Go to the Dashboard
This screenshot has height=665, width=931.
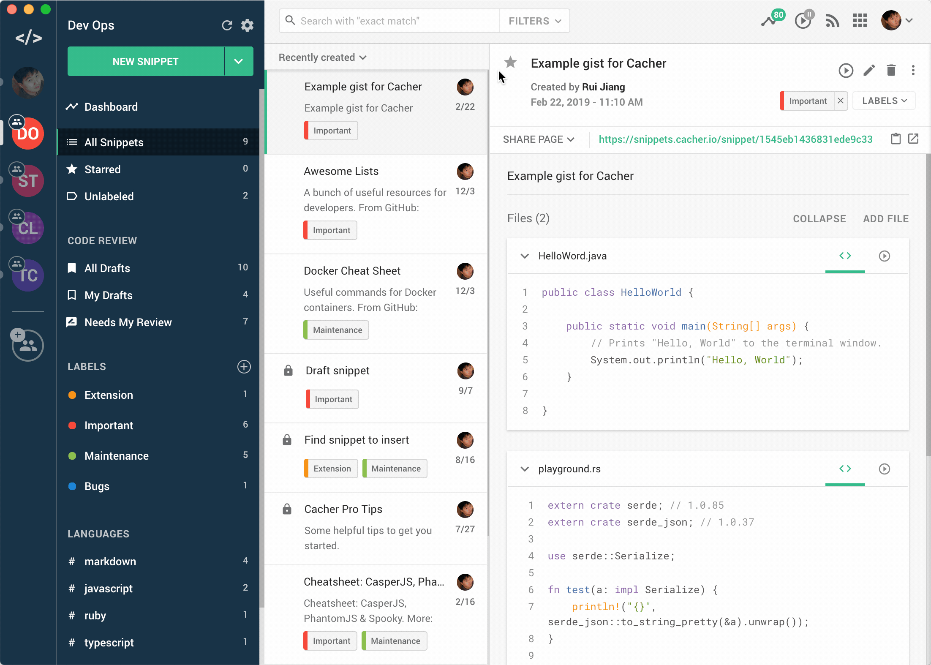tap(158, 107)
